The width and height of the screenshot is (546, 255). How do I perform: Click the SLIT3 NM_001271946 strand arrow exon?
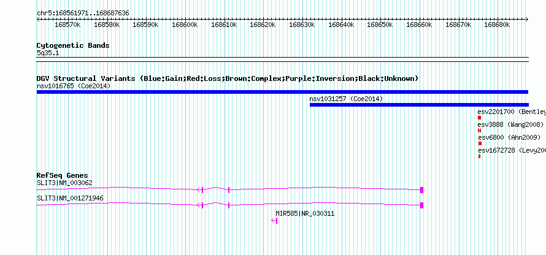200,205
